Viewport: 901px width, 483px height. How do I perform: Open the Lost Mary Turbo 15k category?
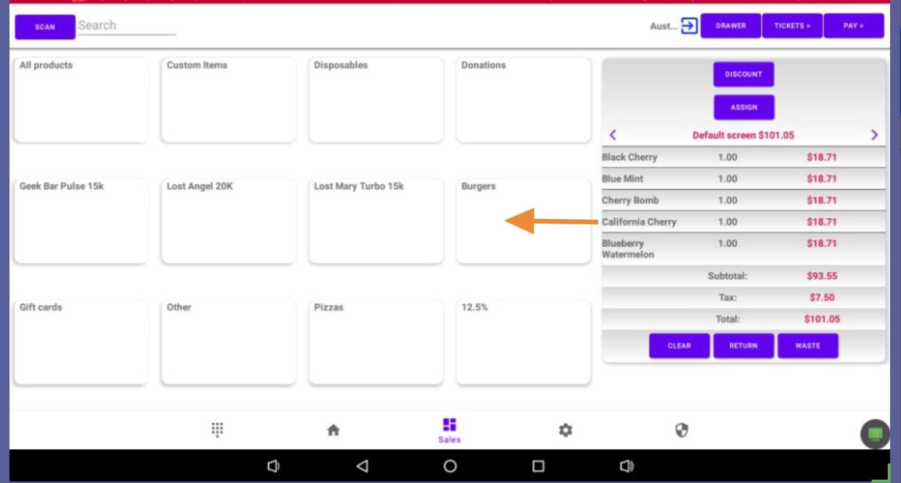[376, 221]
